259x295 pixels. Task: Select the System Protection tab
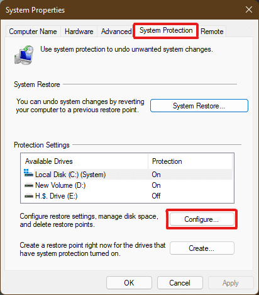click(x=166, y=31)
